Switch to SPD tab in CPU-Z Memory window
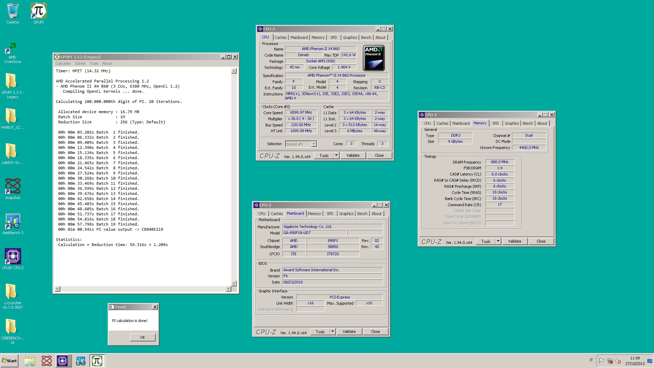Viewport: 654px width, 368px height. [496, 123]
